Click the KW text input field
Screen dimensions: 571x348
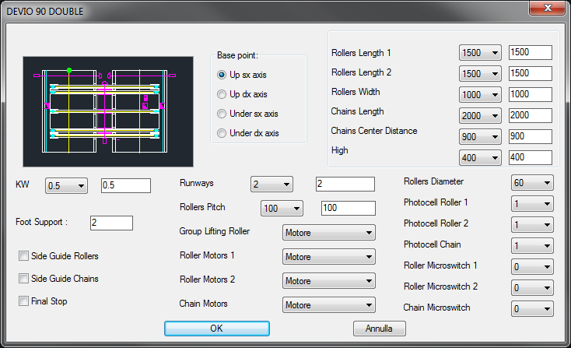coord(125,185)
